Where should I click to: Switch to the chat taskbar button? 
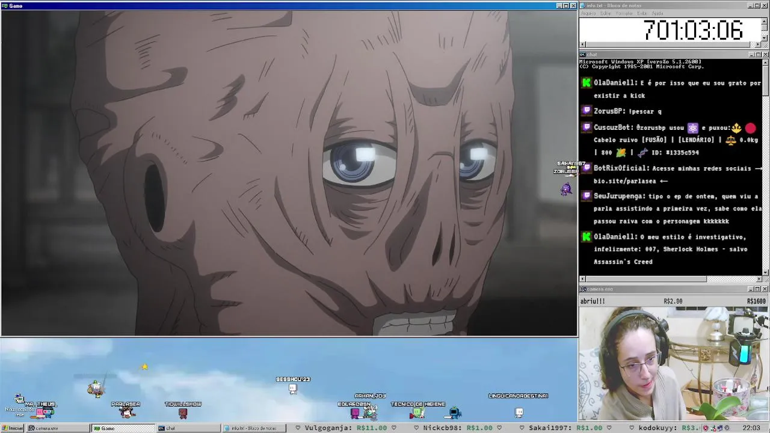point(188,428)
